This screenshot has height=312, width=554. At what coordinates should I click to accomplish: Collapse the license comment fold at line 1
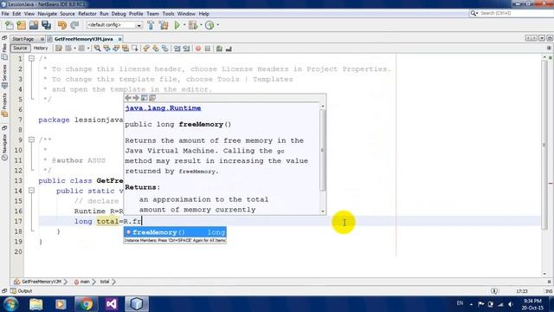coord(31,58)
